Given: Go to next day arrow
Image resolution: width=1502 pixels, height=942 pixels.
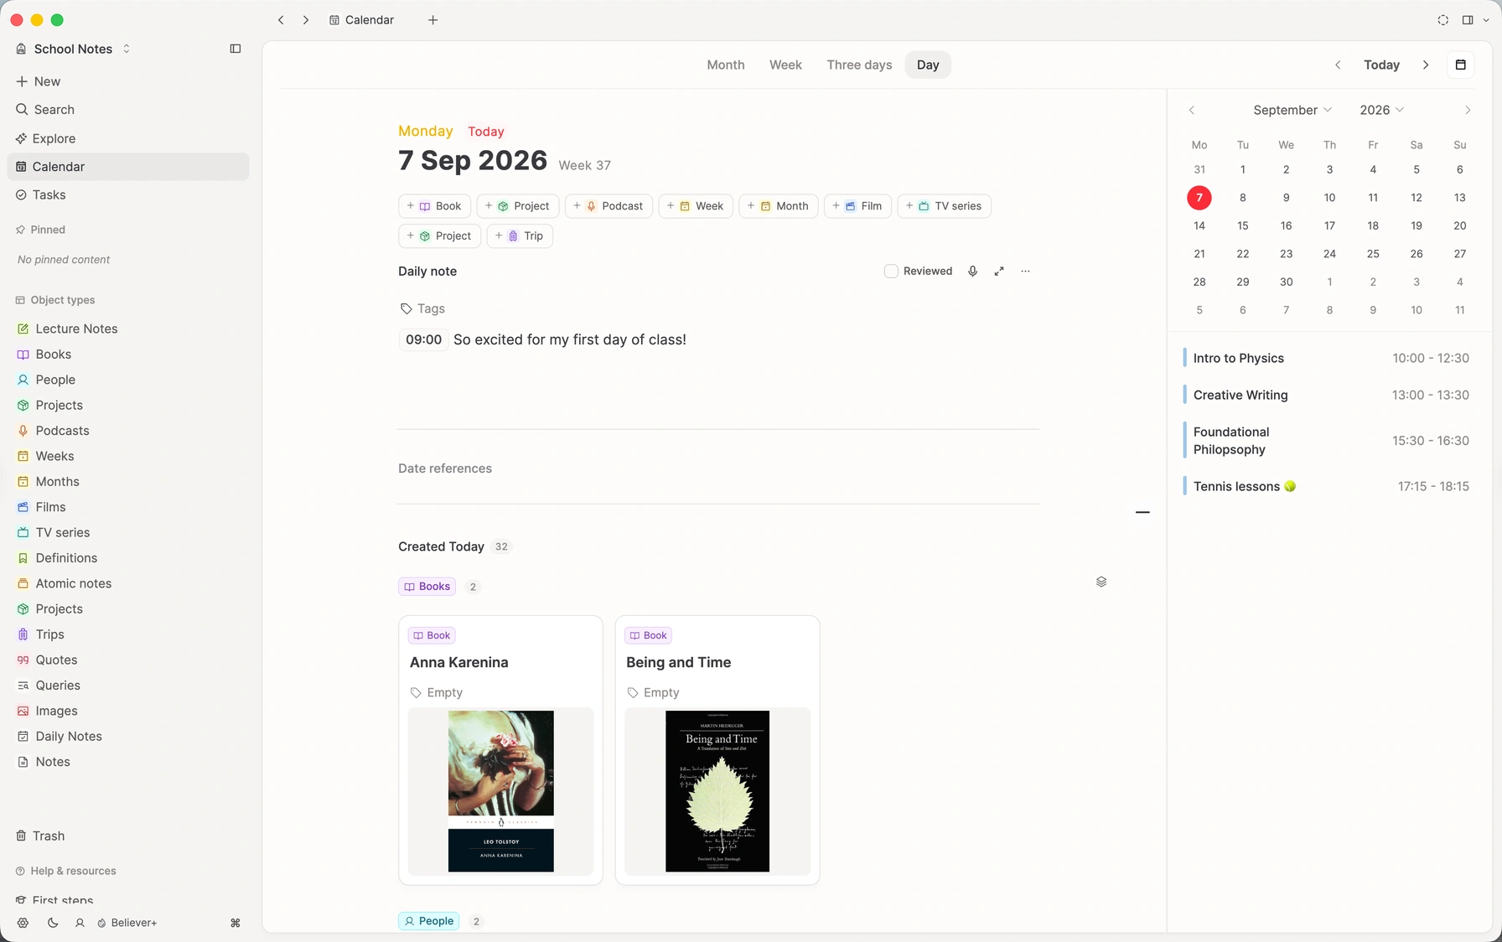Looking at the screenshot, I should point(1426,65).
